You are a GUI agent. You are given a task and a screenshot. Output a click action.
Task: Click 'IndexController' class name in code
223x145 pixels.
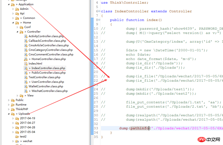point(132,11)
